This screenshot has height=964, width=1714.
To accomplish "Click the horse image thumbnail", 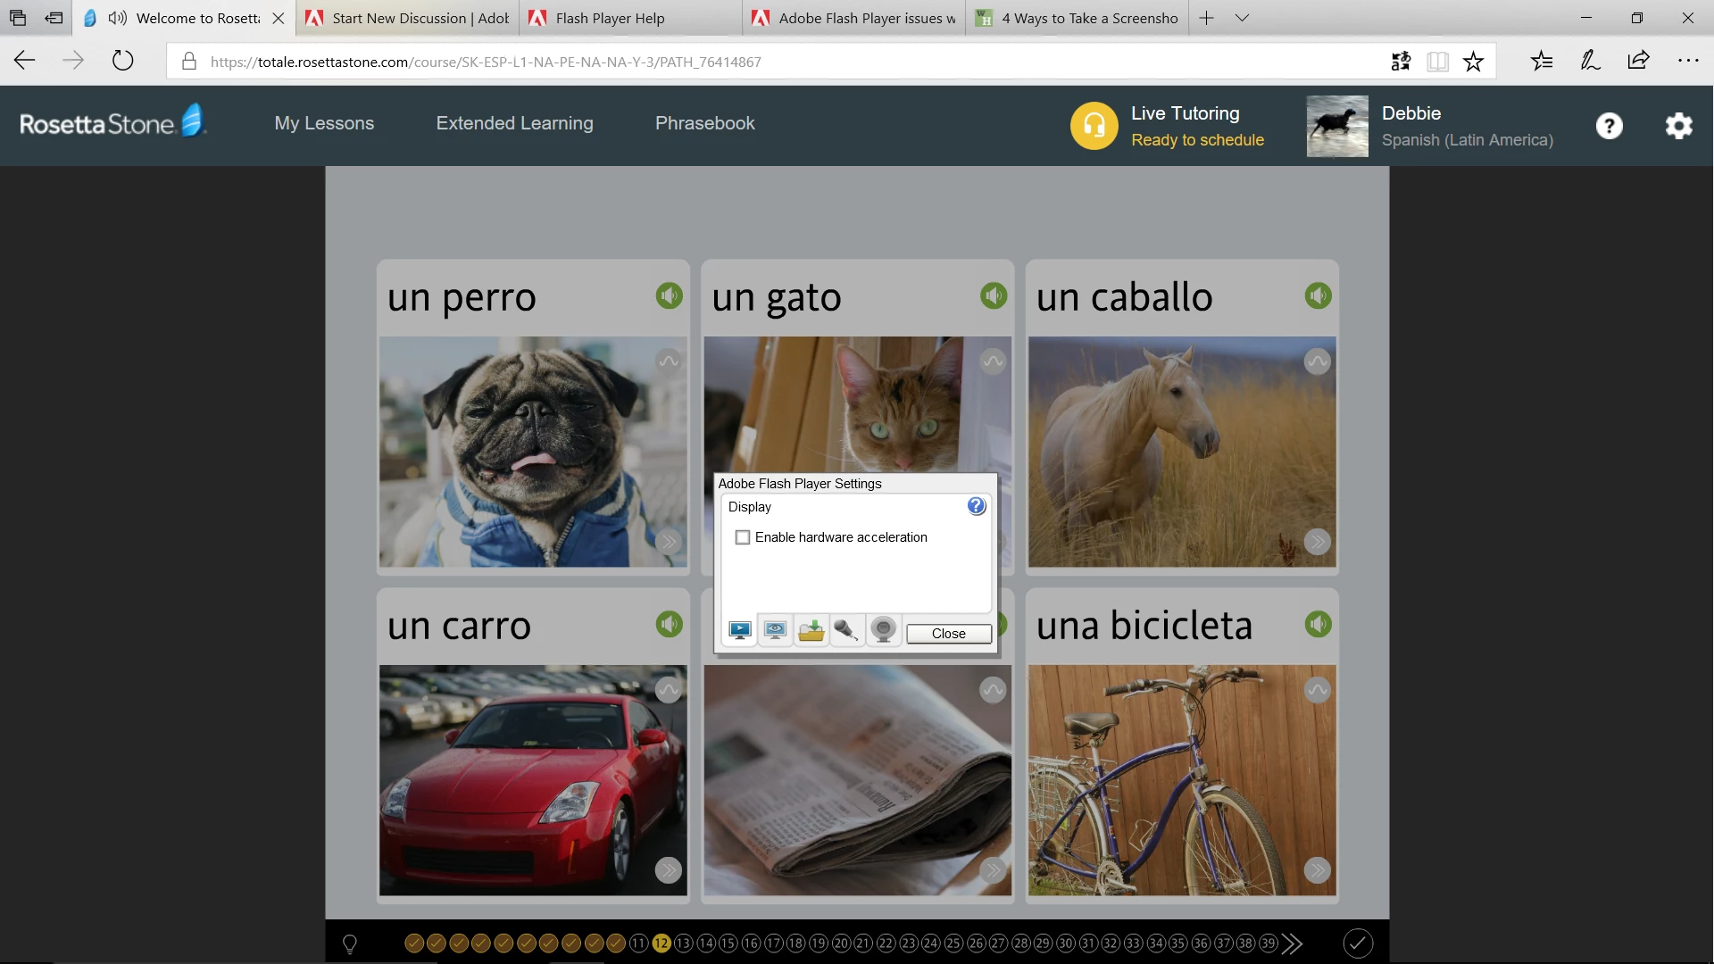I will (1181, 452).
